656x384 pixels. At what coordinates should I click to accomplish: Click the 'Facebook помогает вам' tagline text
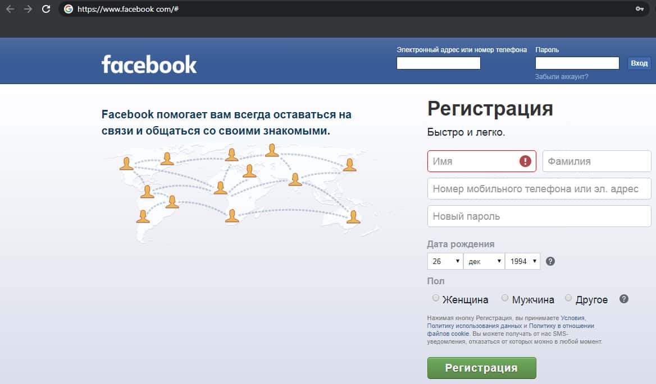pos(226,122)
